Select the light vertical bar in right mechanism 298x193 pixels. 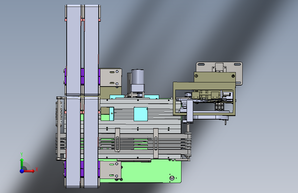190,111
